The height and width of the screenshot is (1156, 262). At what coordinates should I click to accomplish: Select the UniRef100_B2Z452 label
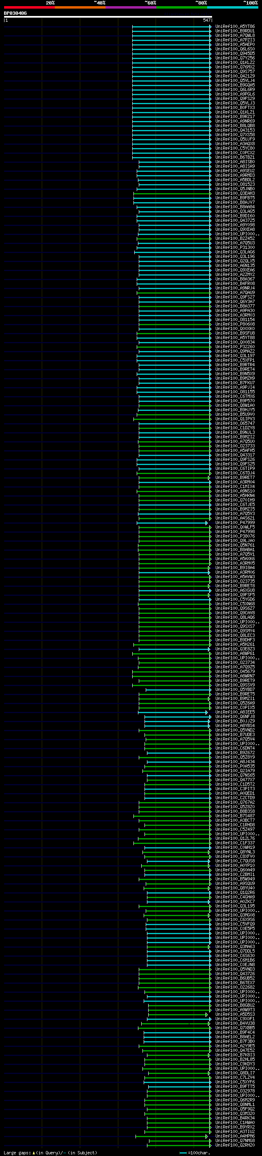(x=235, y=238)
